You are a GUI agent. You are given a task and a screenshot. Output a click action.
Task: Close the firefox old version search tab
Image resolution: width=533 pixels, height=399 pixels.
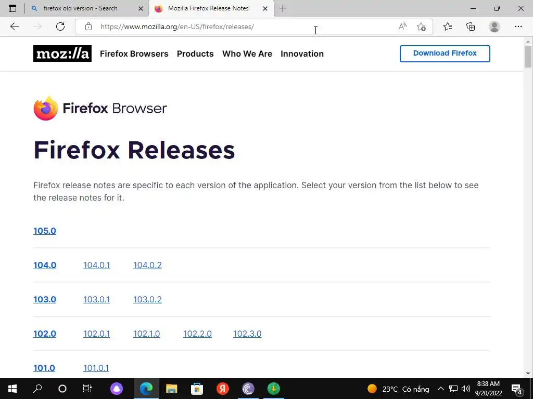[141, 8]
